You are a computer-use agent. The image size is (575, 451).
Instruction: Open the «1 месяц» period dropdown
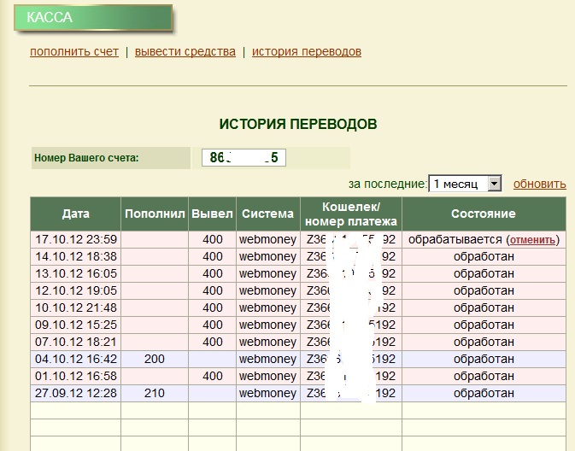pos(465,184)
